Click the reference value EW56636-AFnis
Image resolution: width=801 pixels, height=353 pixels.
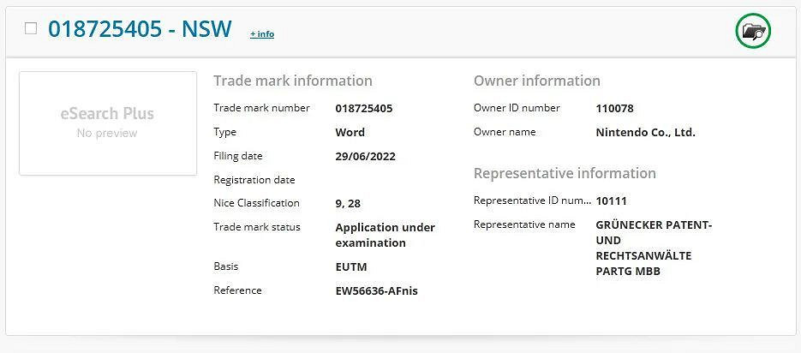376,290
